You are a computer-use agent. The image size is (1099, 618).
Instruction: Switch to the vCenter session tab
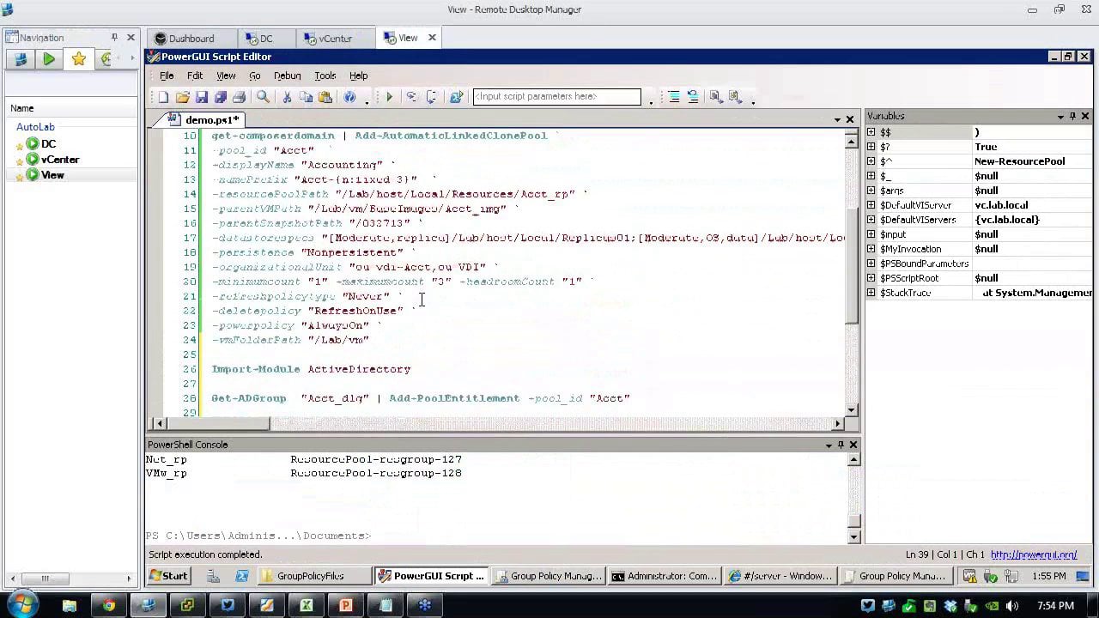click(x=336, y=39)
